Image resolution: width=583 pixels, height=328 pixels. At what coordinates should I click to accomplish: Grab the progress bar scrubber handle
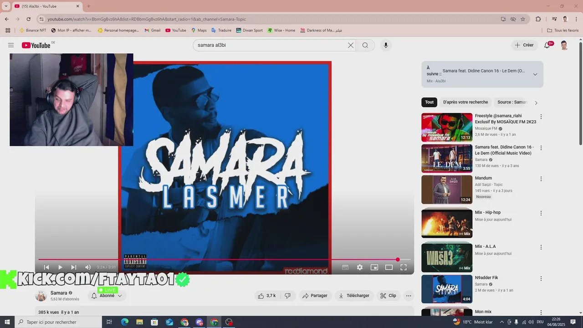coord(398,260)
